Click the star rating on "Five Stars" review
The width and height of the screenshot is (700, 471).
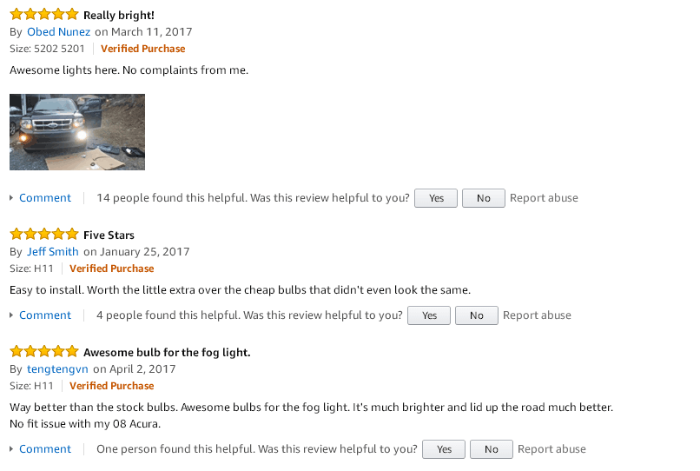tap(43, 235)
